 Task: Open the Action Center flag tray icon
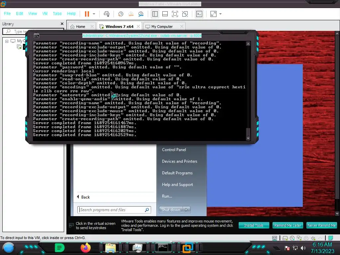(x=287, y=248)
